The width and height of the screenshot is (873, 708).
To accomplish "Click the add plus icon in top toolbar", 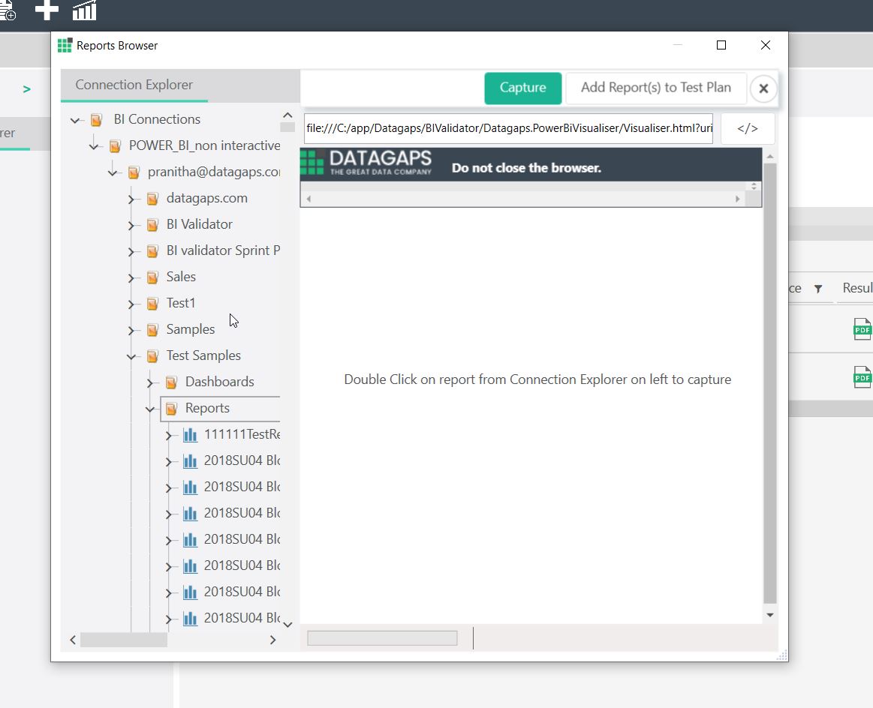I will (x=47, y=10).
